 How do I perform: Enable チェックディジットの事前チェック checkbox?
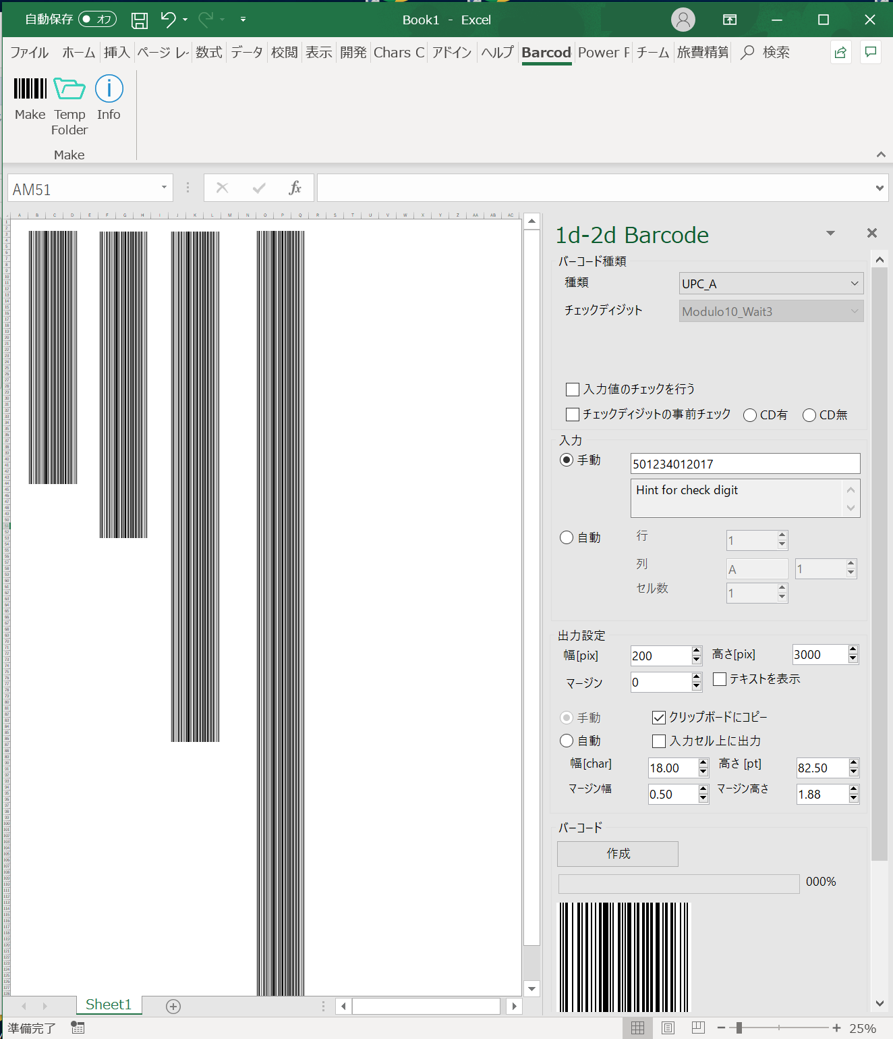point(573,414)
